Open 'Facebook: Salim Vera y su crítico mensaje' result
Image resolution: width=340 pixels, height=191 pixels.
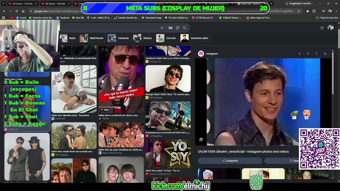tap(168, 54)
